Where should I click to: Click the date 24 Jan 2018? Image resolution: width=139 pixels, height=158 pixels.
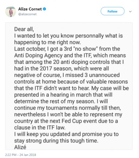(x=28, y=155)
